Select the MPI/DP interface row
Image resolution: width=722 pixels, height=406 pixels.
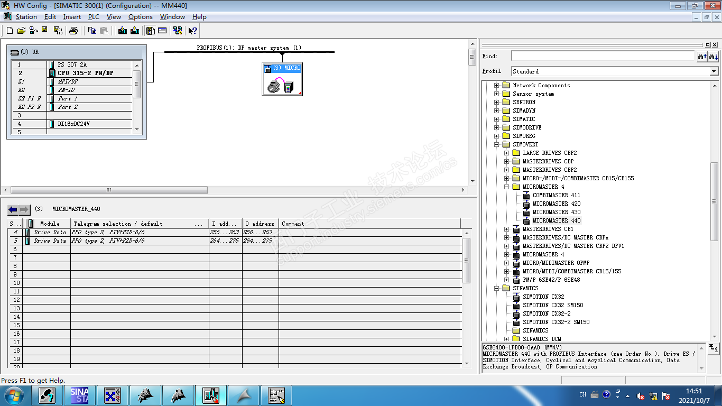click(x=72, y=81)
